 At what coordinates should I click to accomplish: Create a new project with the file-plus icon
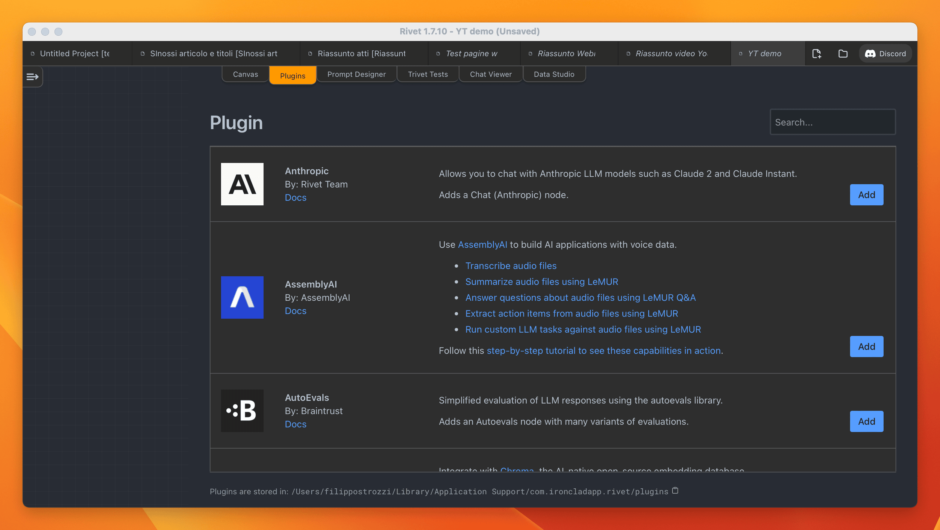click(816, 54)
